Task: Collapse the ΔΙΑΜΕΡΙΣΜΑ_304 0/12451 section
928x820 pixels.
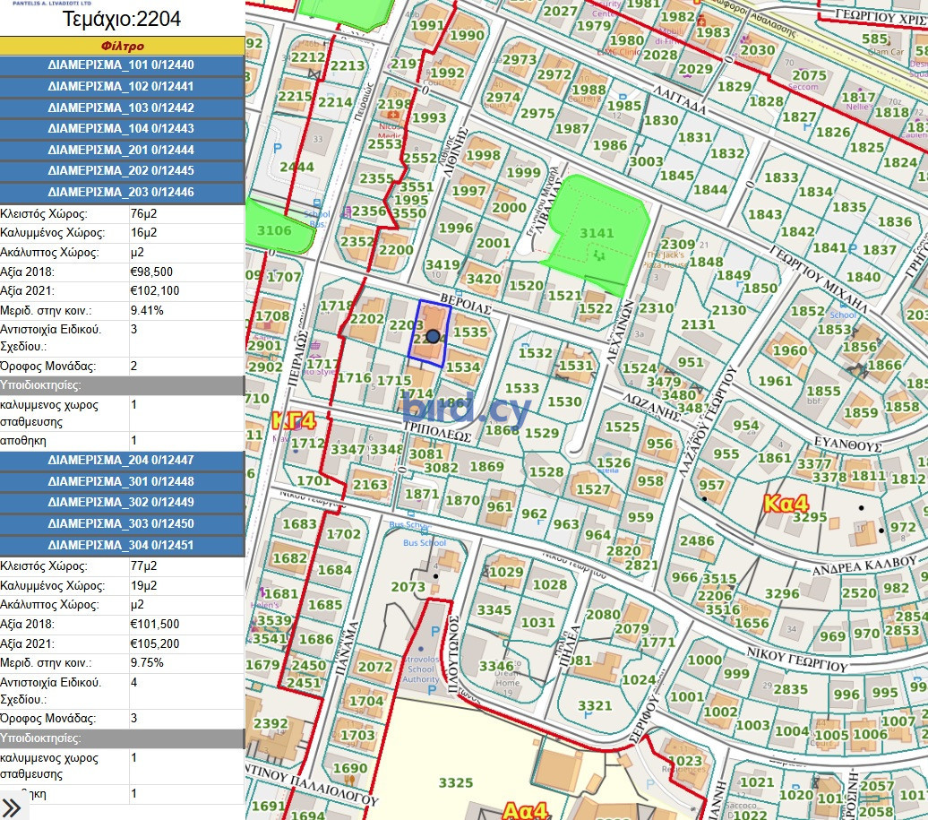Action: pos(122,545)
